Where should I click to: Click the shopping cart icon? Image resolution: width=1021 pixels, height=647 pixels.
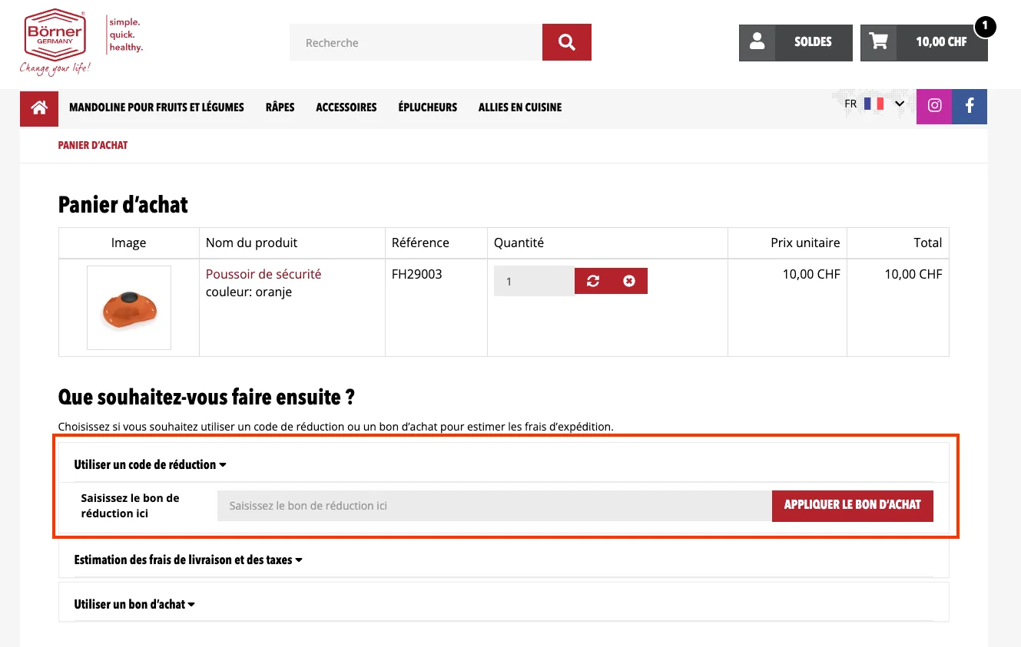pos(878,42)
